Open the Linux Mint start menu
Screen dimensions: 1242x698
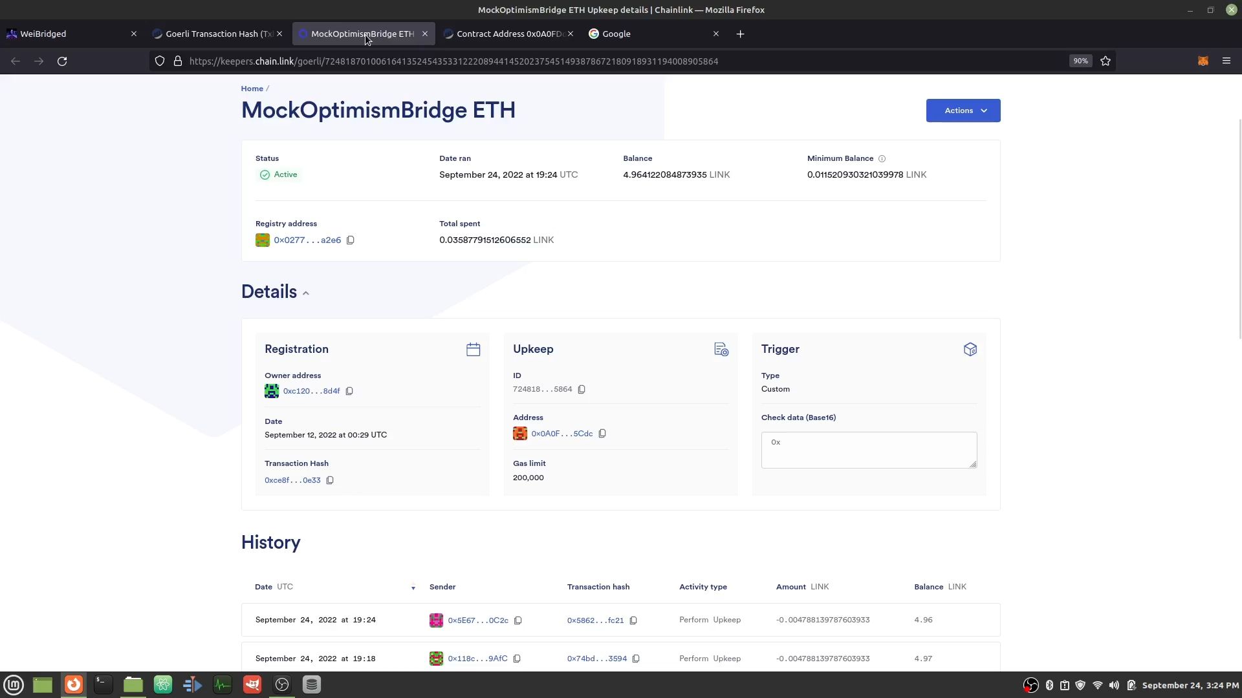[x=14, y=685]
